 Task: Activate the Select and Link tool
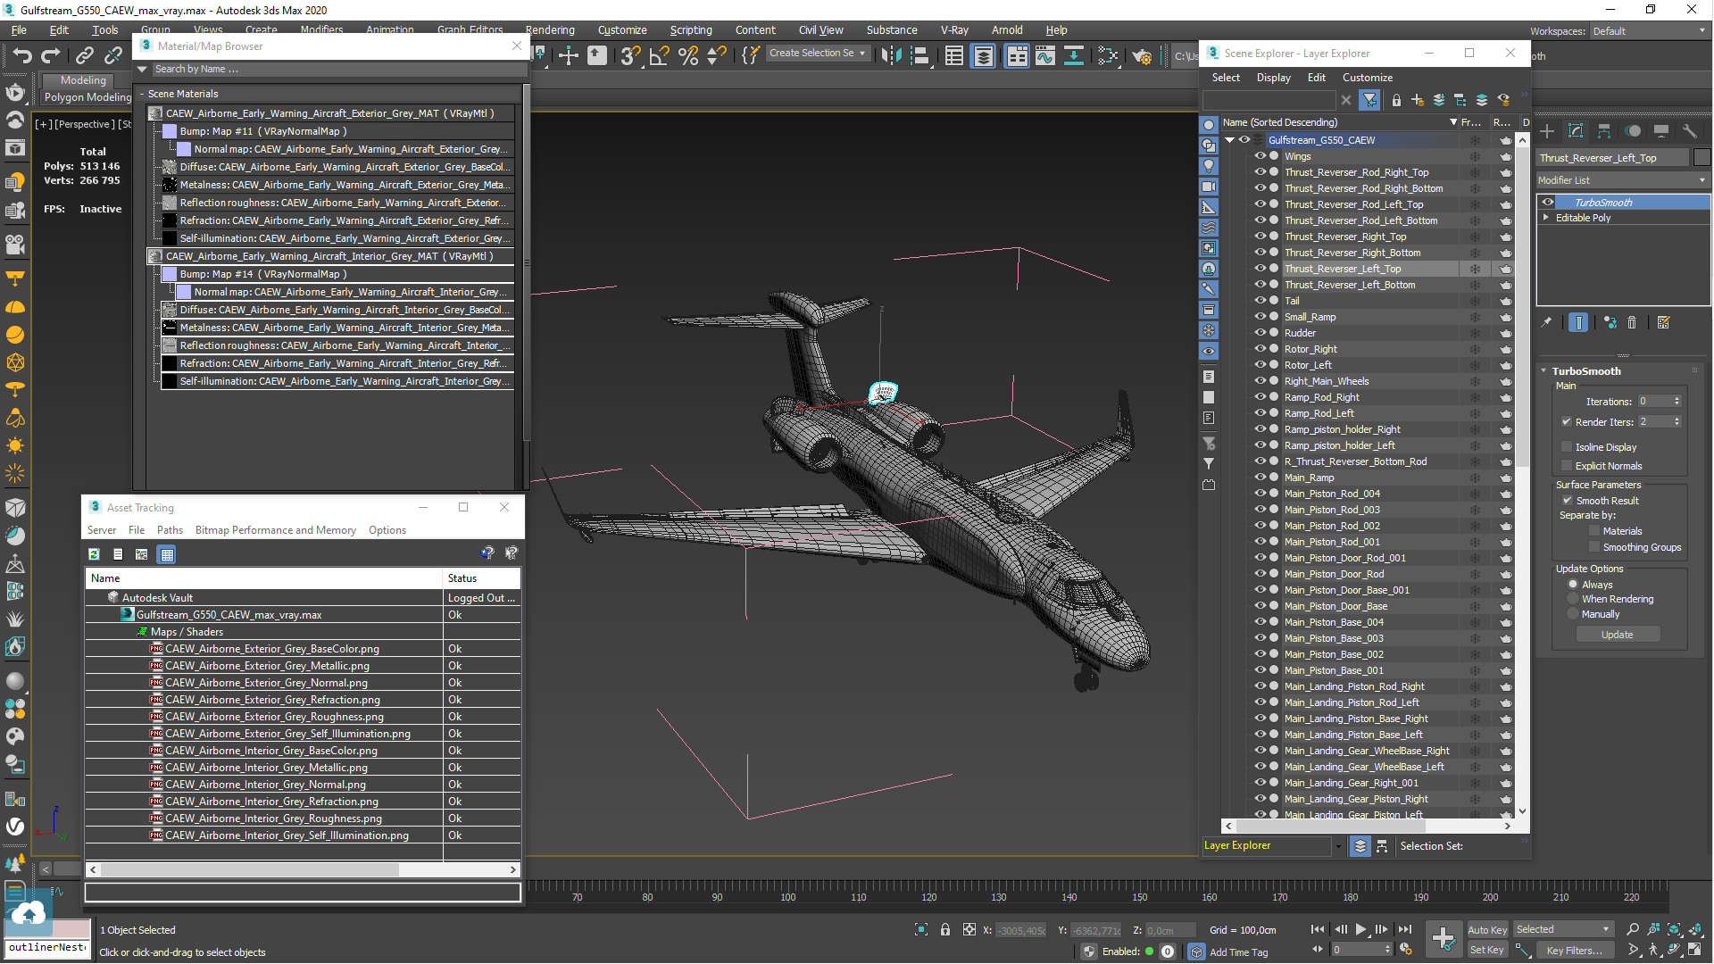pos(84,56)
